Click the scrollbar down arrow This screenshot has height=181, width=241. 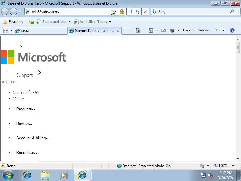click(x=238, y=159)
